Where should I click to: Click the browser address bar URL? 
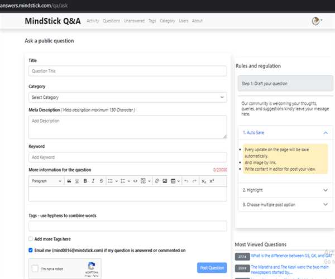pos(33,6)
